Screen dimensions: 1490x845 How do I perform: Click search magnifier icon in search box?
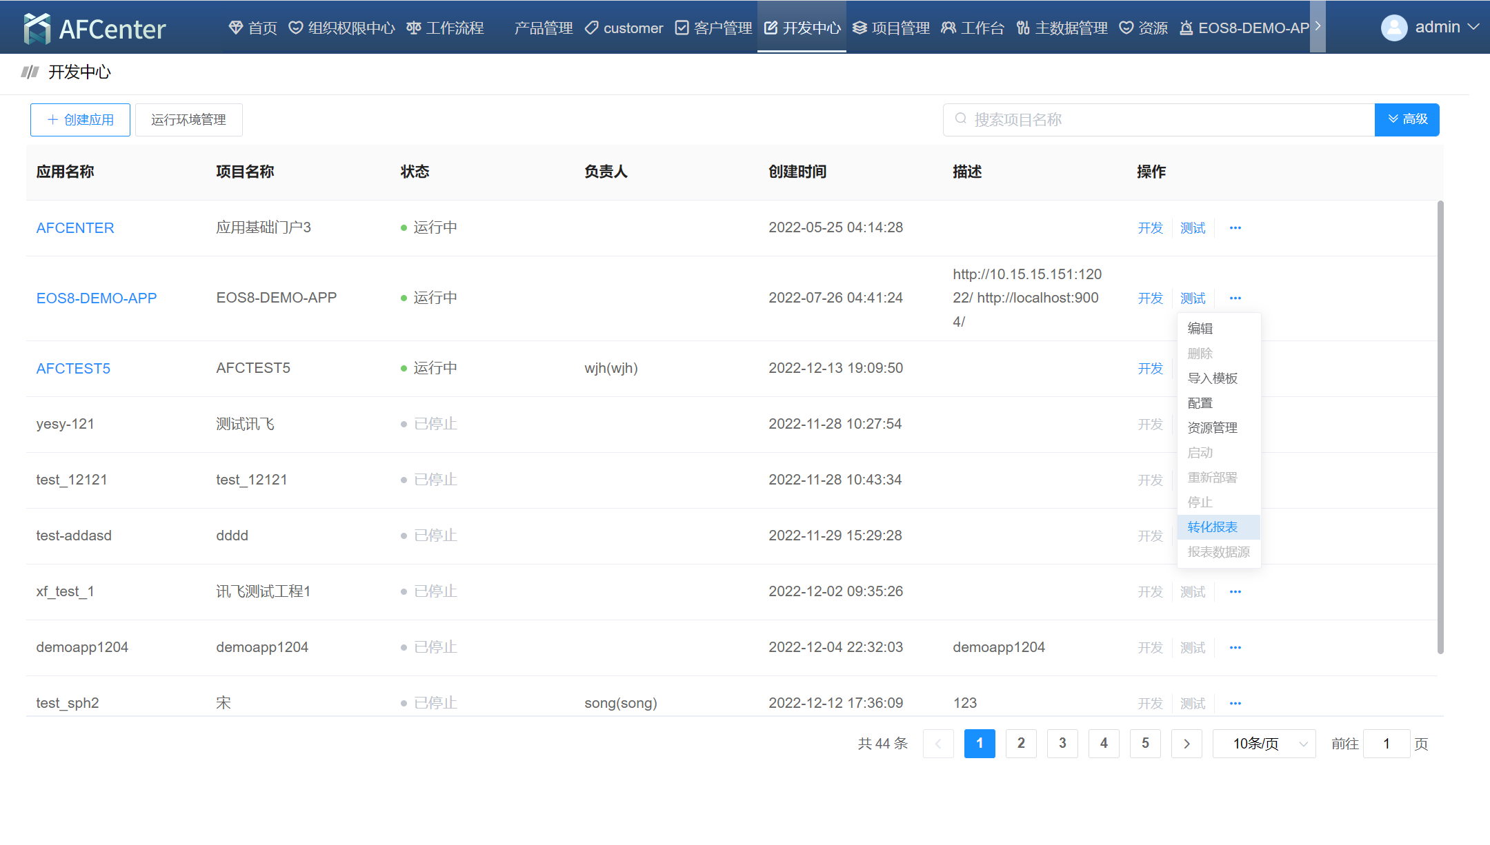(x=960, y=119)
